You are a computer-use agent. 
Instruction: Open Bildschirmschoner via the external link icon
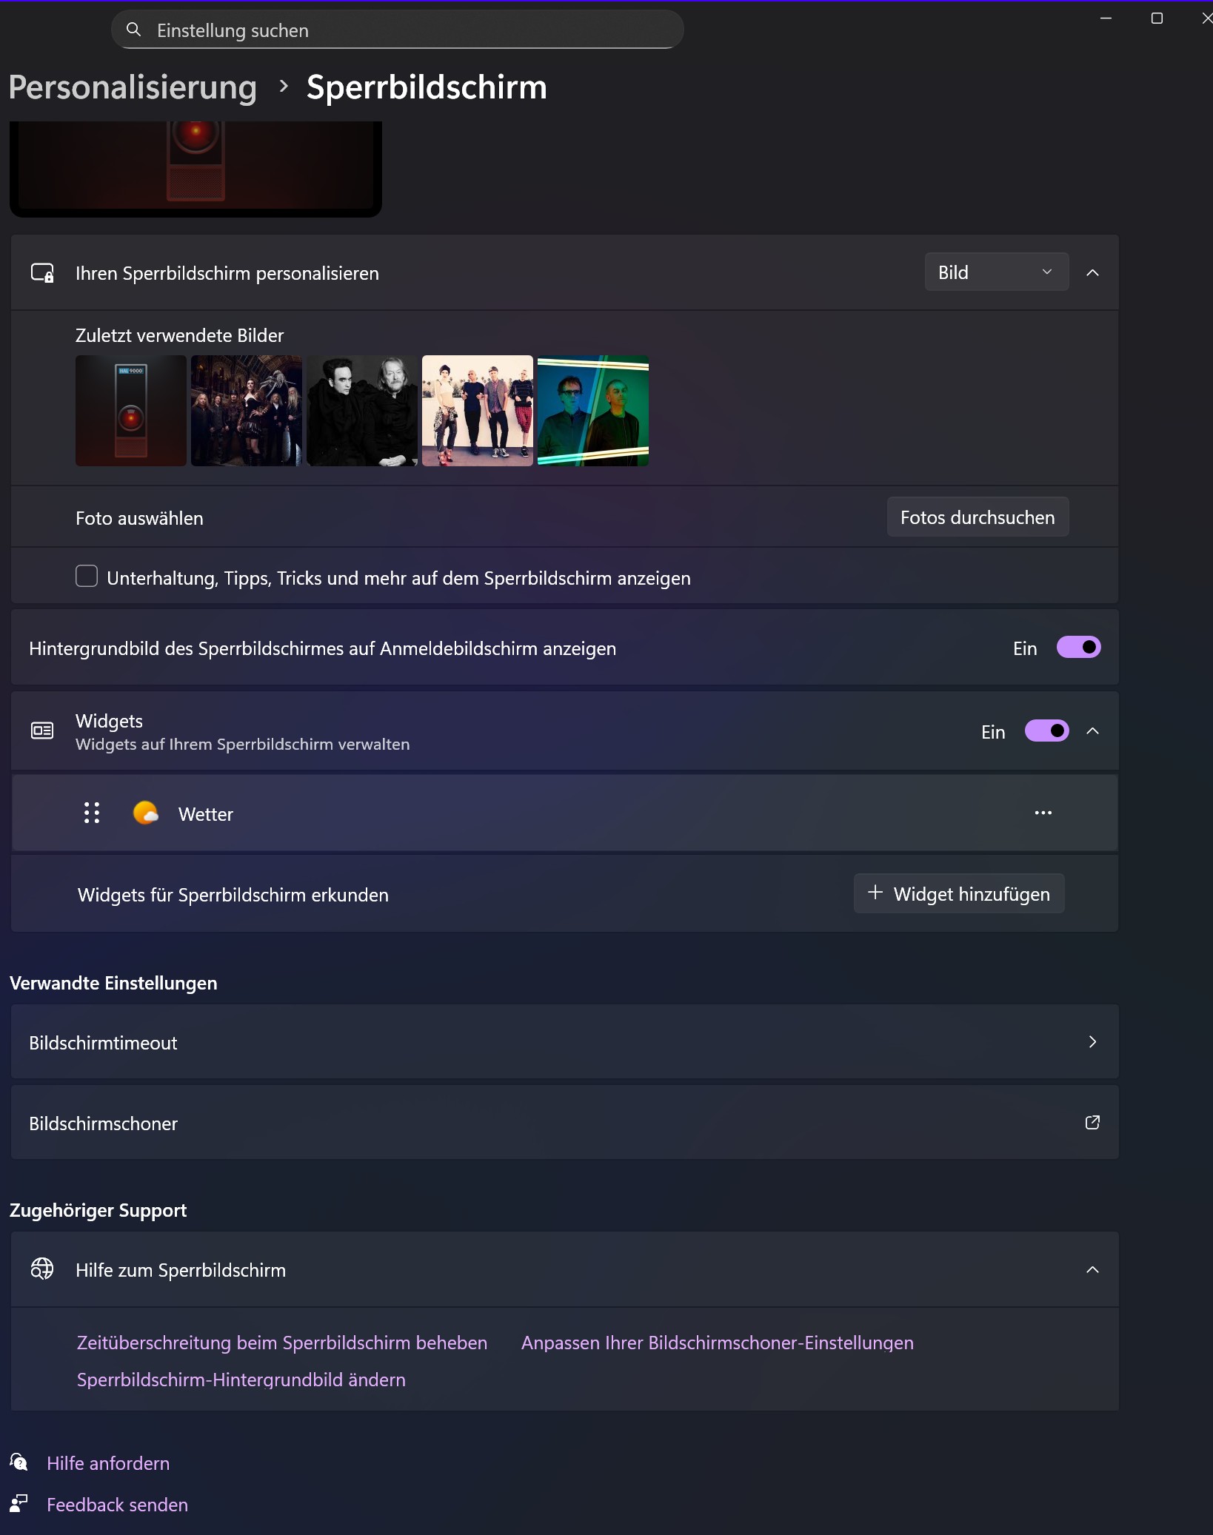(x=1093, y=1123)
